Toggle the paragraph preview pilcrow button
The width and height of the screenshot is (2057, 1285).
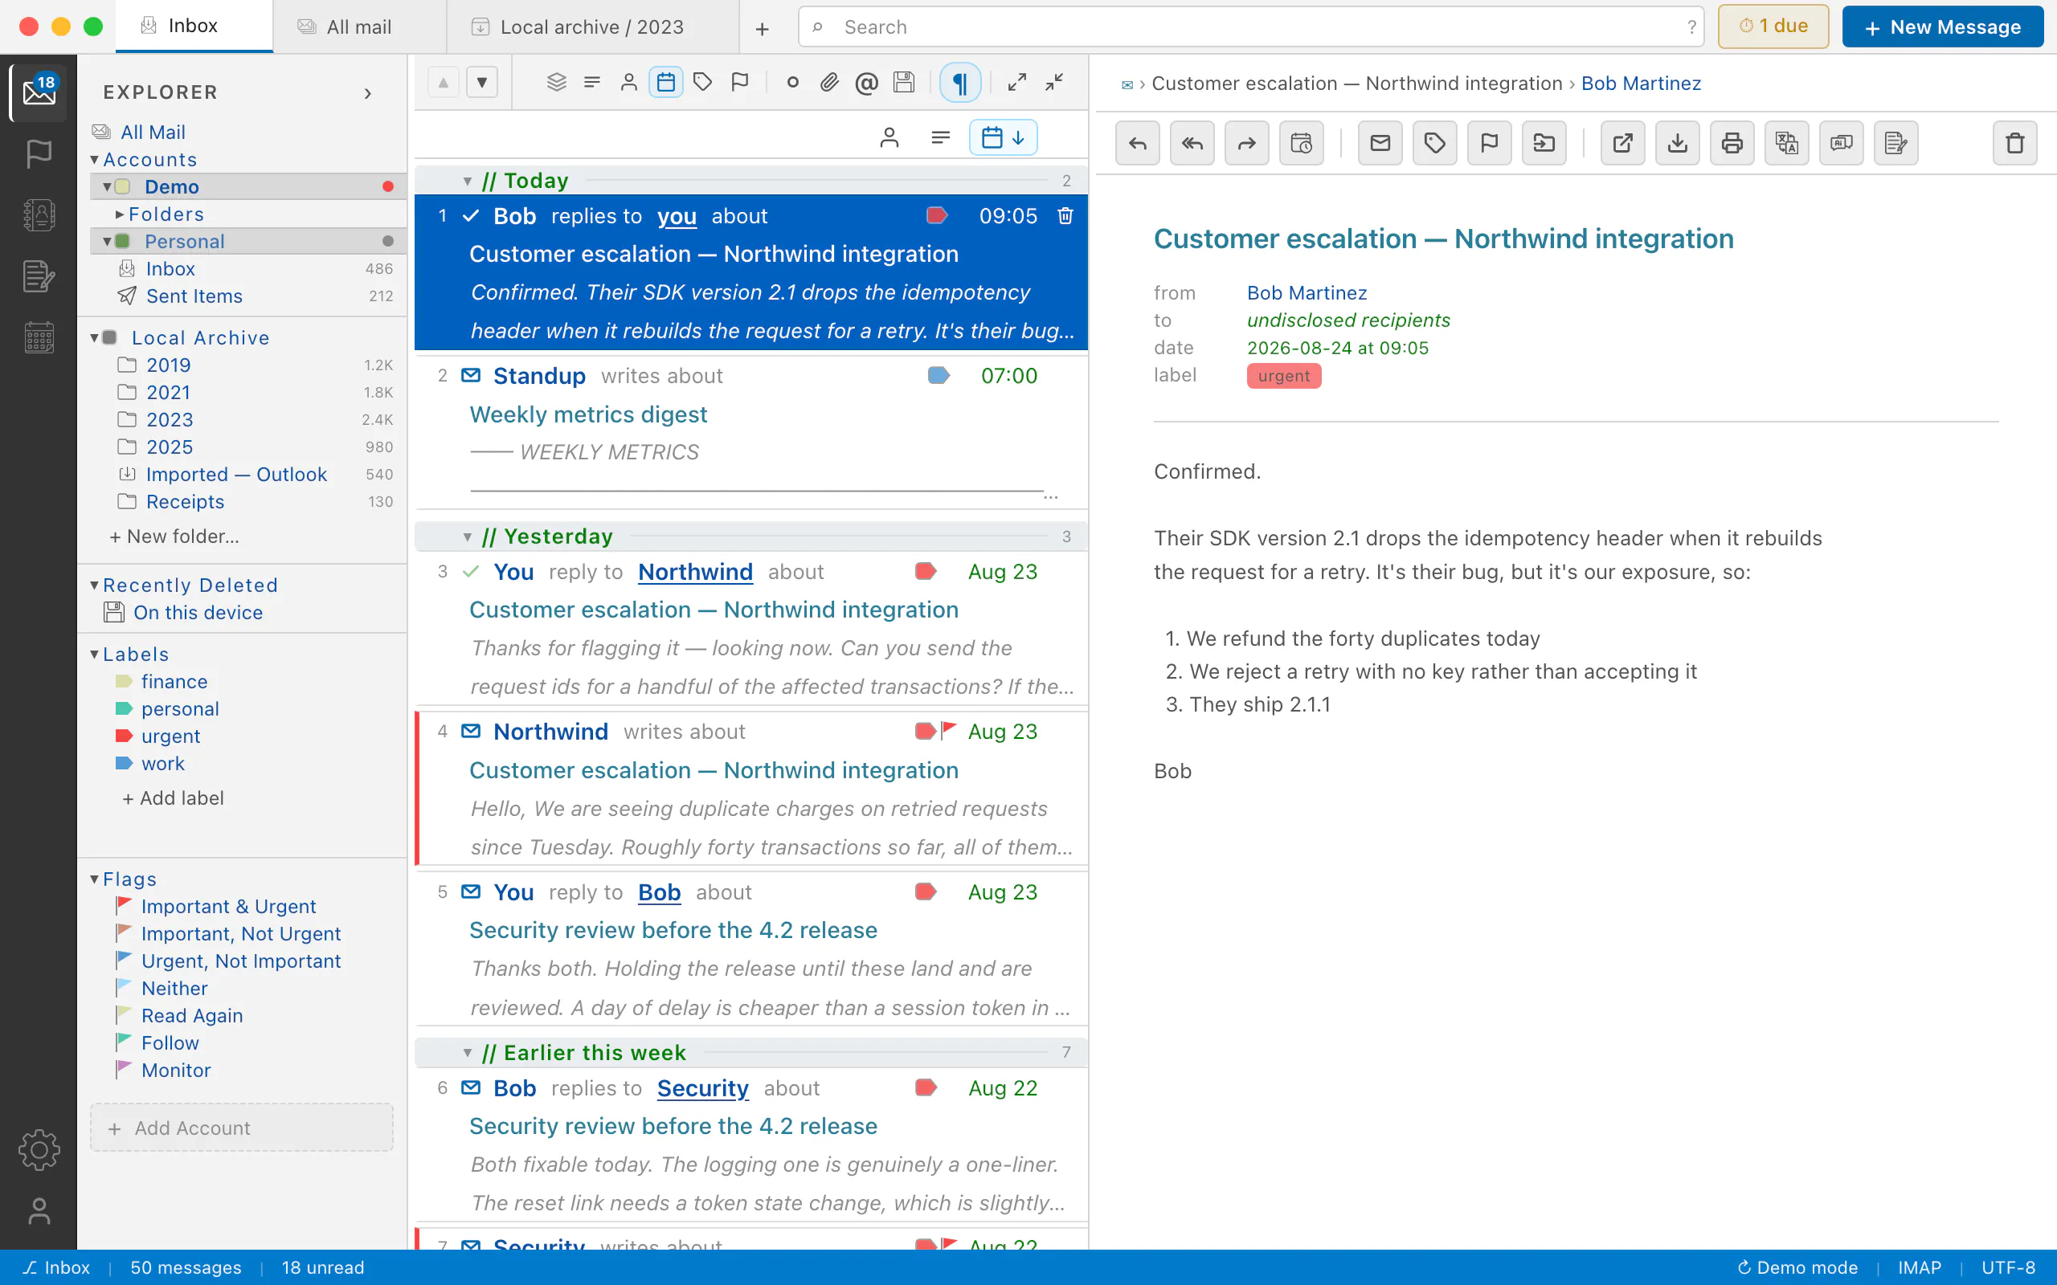(x=959, y=83)
